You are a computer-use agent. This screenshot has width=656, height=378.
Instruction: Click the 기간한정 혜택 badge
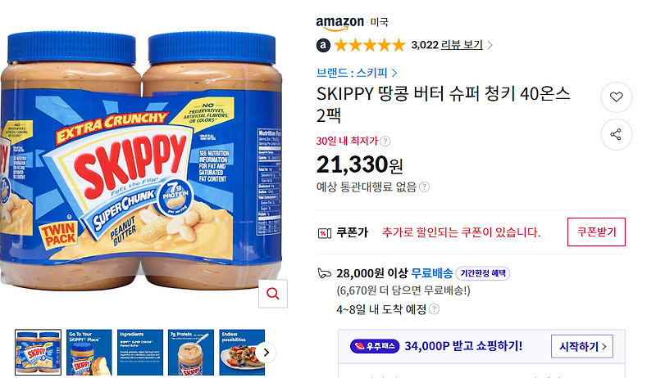pyautogui.click(x=483, y=273)
